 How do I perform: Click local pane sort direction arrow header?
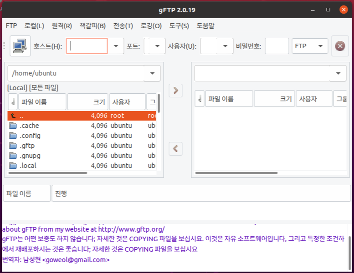[13, 101]
